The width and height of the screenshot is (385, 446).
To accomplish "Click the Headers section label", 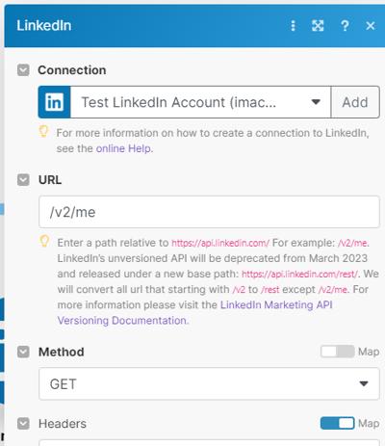I will coord(63,424).
